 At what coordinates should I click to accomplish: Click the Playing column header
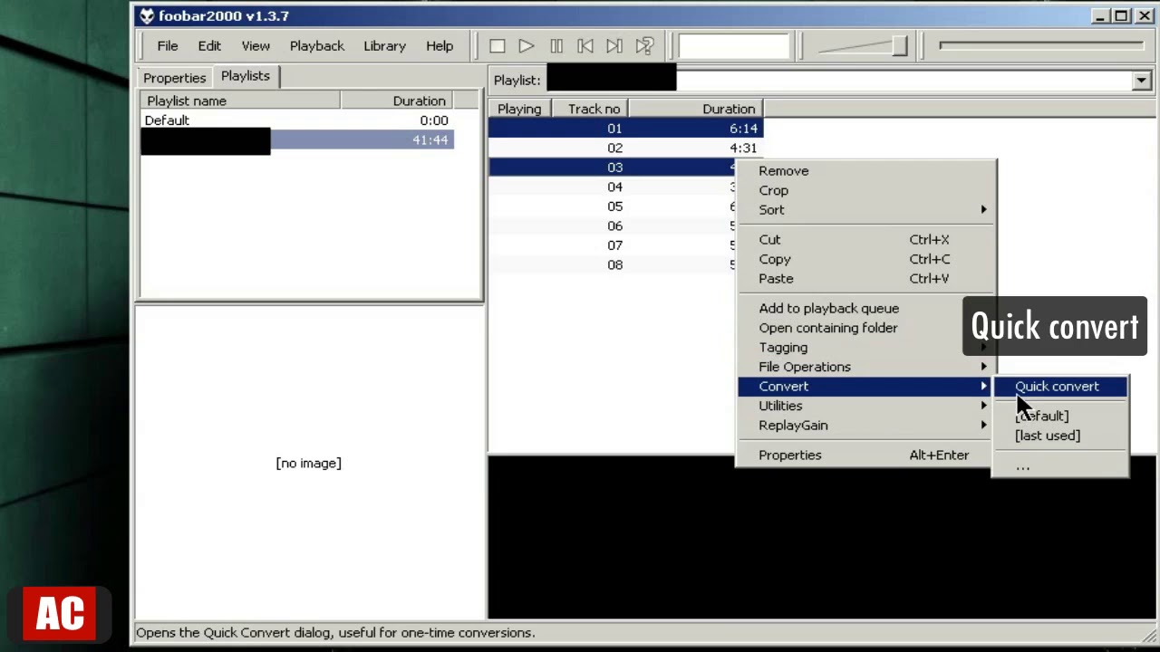point(519,109)
